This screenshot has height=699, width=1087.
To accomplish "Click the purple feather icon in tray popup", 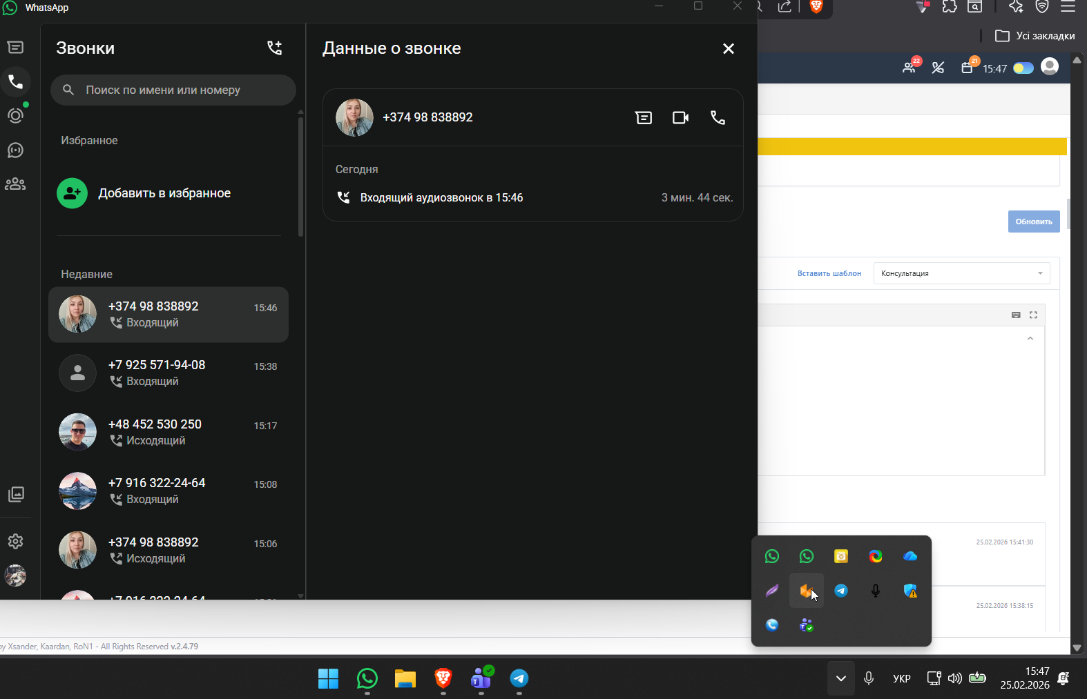I will tap(772, 591).
